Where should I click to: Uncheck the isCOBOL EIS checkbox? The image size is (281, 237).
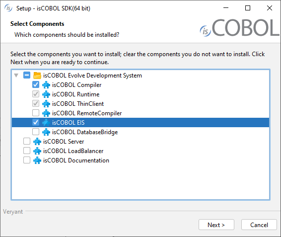[36, 122]
